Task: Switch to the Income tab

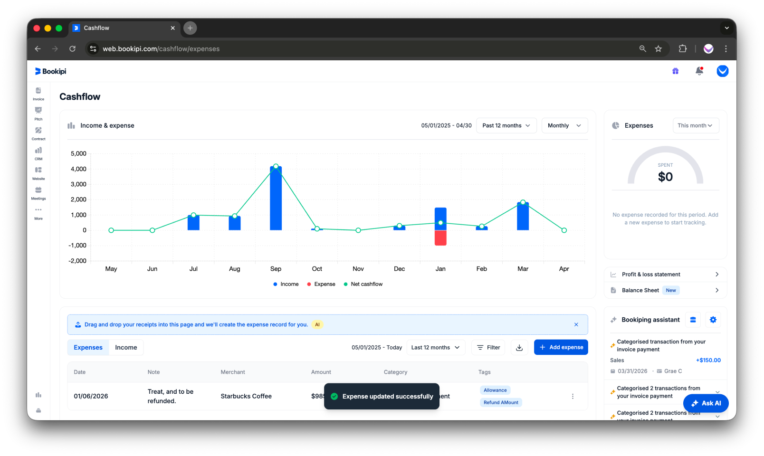Action: [125, 347]
